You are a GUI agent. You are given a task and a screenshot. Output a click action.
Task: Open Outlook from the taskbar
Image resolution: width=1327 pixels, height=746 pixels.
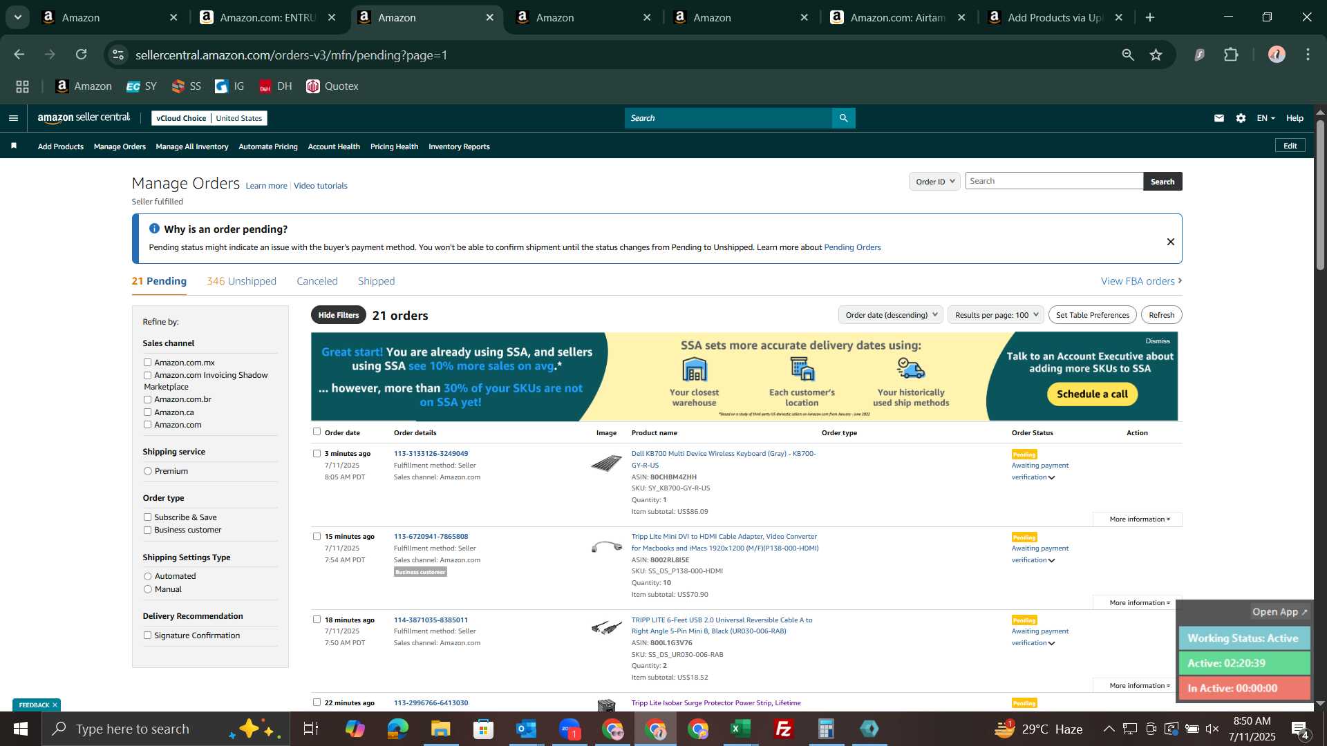(526, 729)
